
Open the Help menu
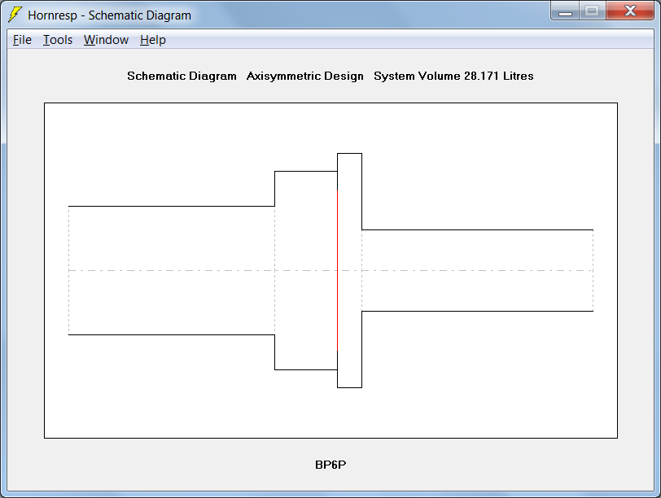152,40
